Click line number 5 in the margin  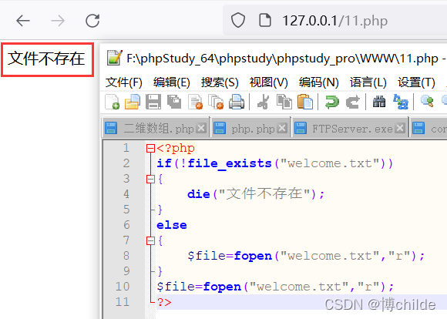tap(126, 210)
